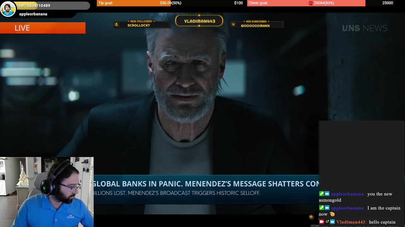Click appleorbanana username in first chat message
The width and height of the screenshot is (405, 227).
(x=348, y=194)
